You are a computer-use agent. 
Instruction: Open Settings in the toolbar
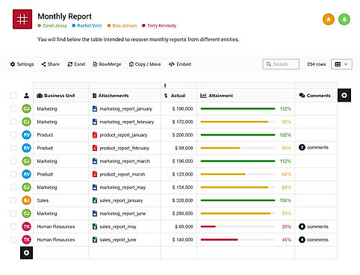tap(22, 64)
